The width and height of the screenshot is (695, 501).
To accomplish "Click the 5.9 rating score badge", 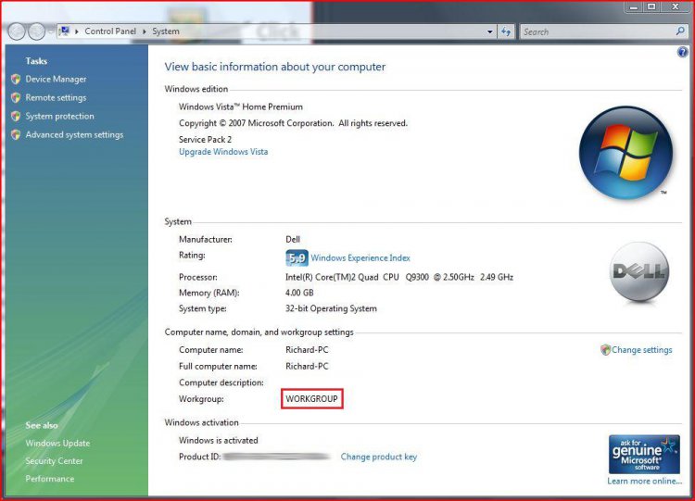I will pyautogui.click(x=297, y=257).
